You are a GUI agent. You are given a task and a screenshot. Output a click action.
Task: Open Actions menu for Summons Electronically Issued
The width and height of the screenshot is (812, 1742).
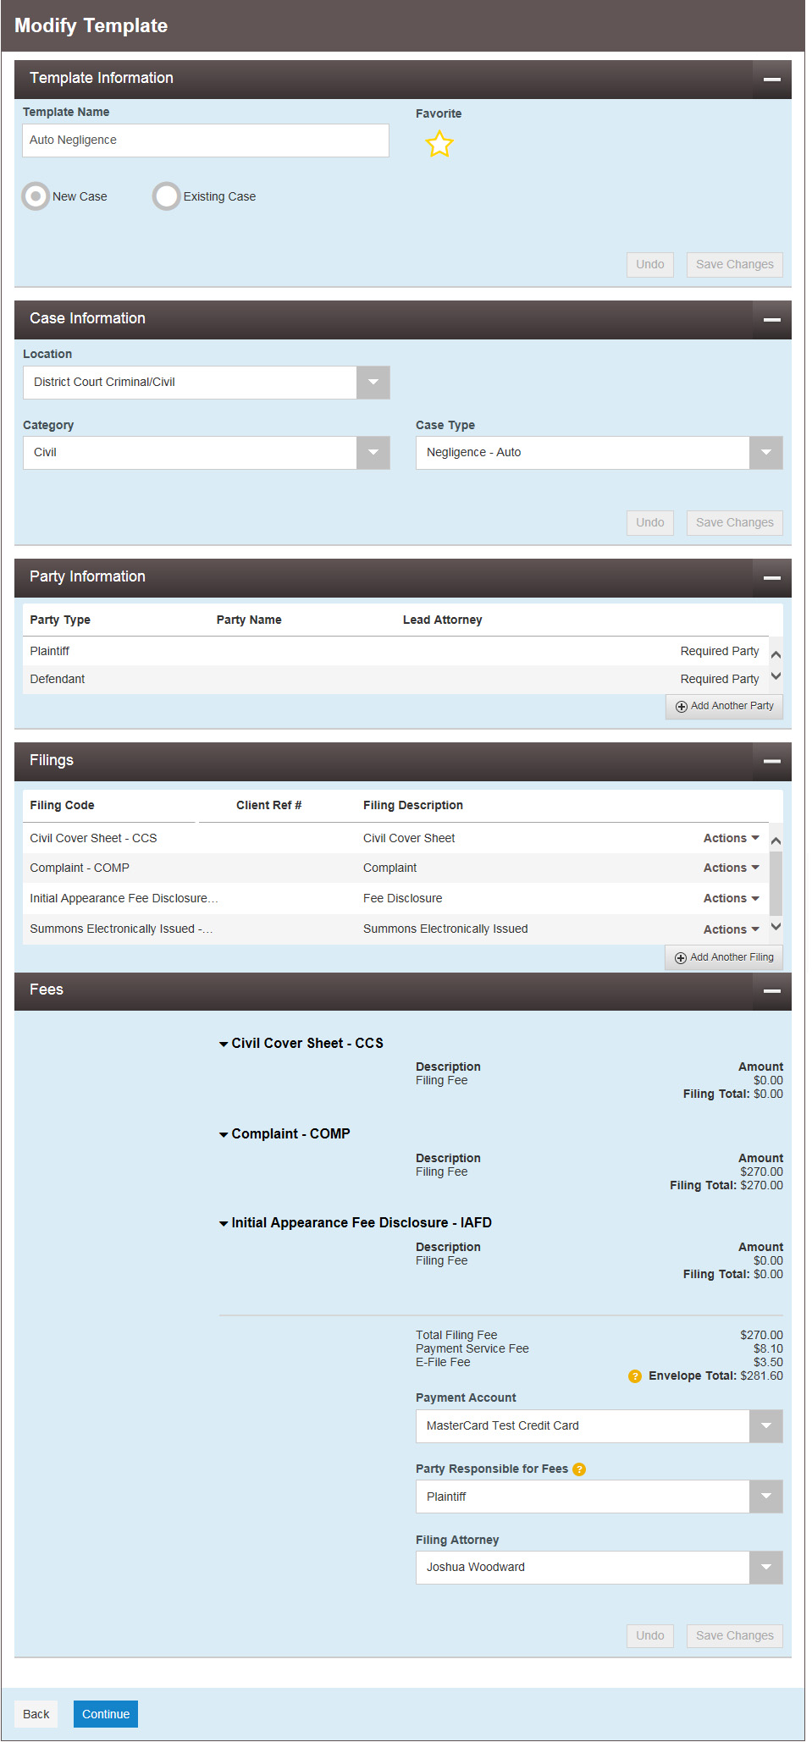tap(731, 929)
